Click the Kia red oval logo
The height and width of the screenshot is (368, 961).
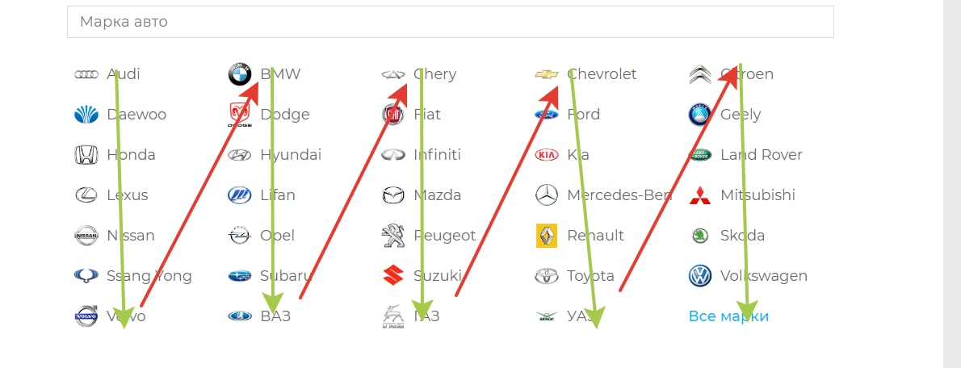pyautogui.click(x=547, y=155)
